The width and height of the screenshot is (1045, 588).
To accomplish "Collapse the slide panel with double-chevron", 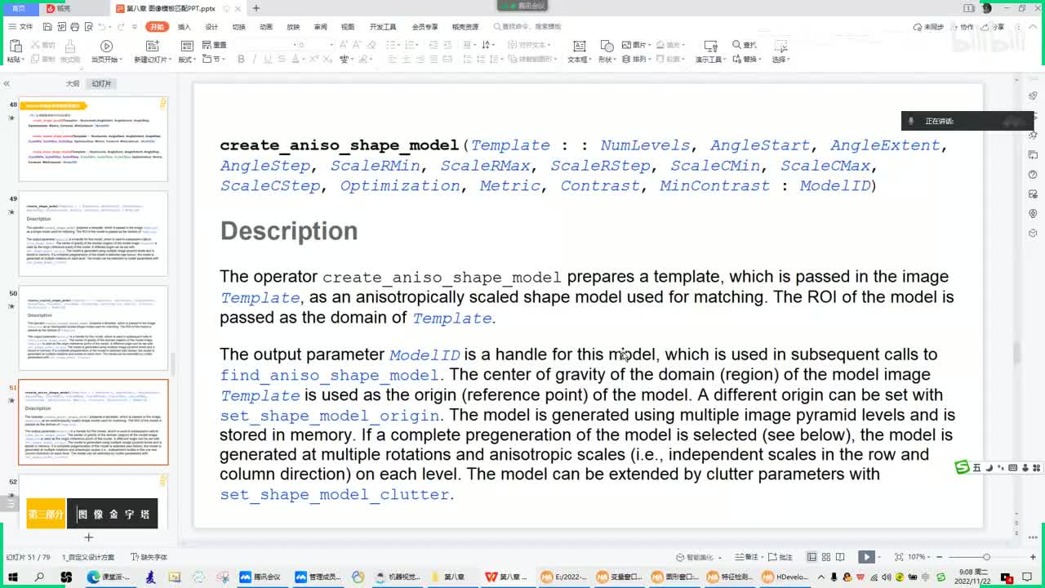I will [x=7, y=83].
